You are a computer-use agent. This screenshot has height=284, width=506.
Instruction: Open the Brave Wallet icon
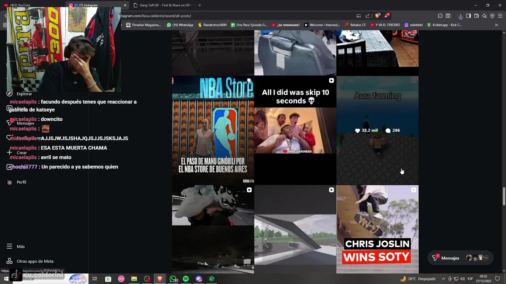[x=476, y=16]
